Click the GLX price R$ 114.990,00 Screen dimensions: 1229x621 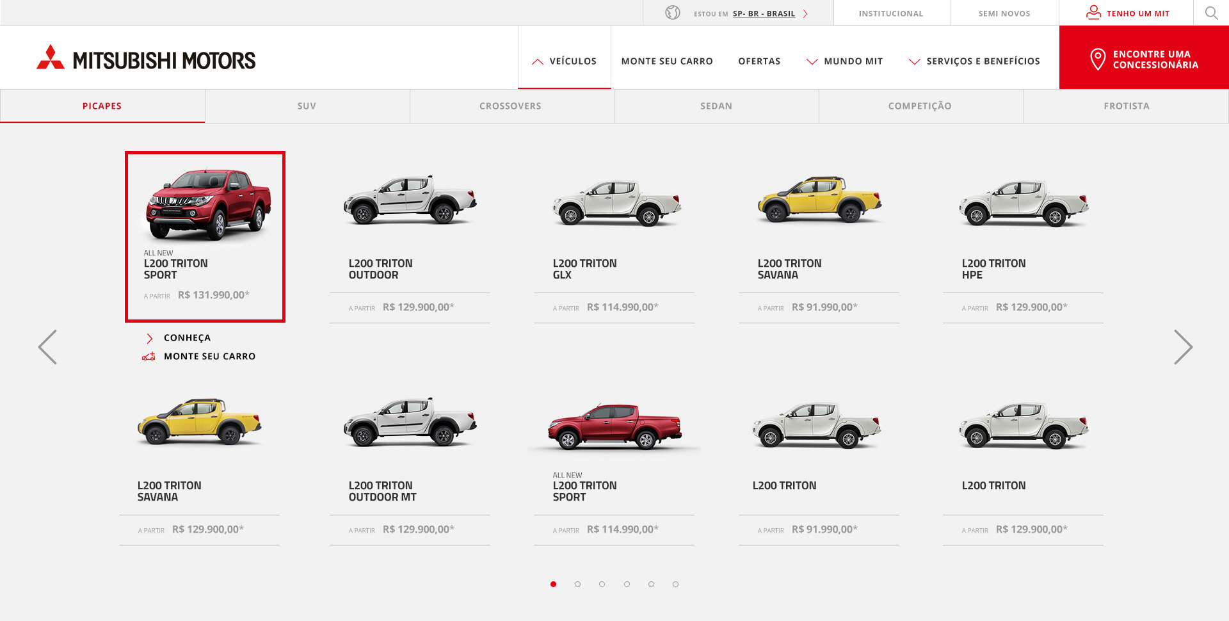[x=623, y=307]
